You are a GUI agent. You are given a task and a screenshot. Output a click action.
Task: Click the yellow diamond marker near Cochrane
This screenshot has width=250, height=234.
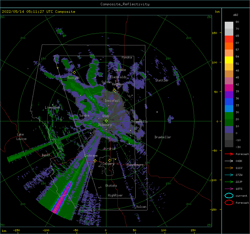tap(95, 161)
